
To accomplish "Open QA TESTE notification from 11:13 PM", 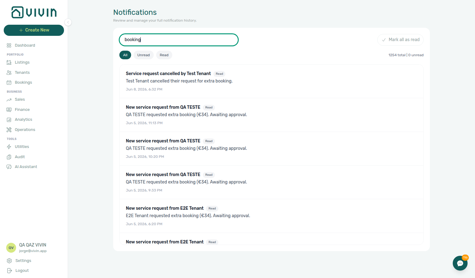I will [x=272, y=115].
